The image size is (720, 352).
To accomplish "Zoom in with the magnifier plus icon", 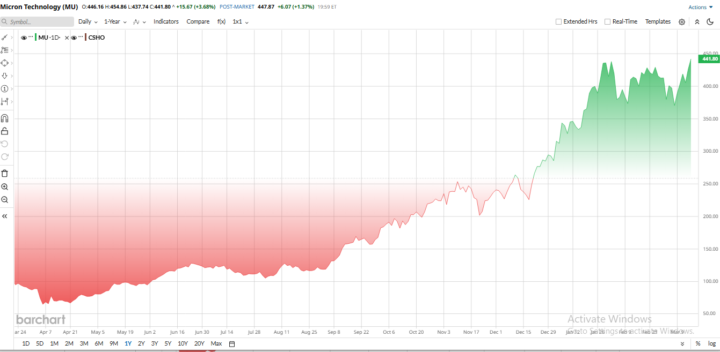I will 4,187.
